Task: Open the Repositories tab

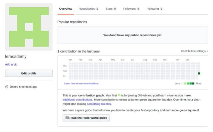Action: (x=89, y=9)
